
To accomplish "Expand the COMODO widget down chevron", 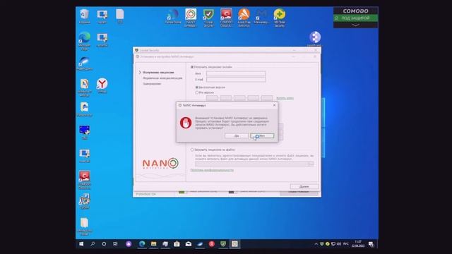I will [x=356, y=25].
